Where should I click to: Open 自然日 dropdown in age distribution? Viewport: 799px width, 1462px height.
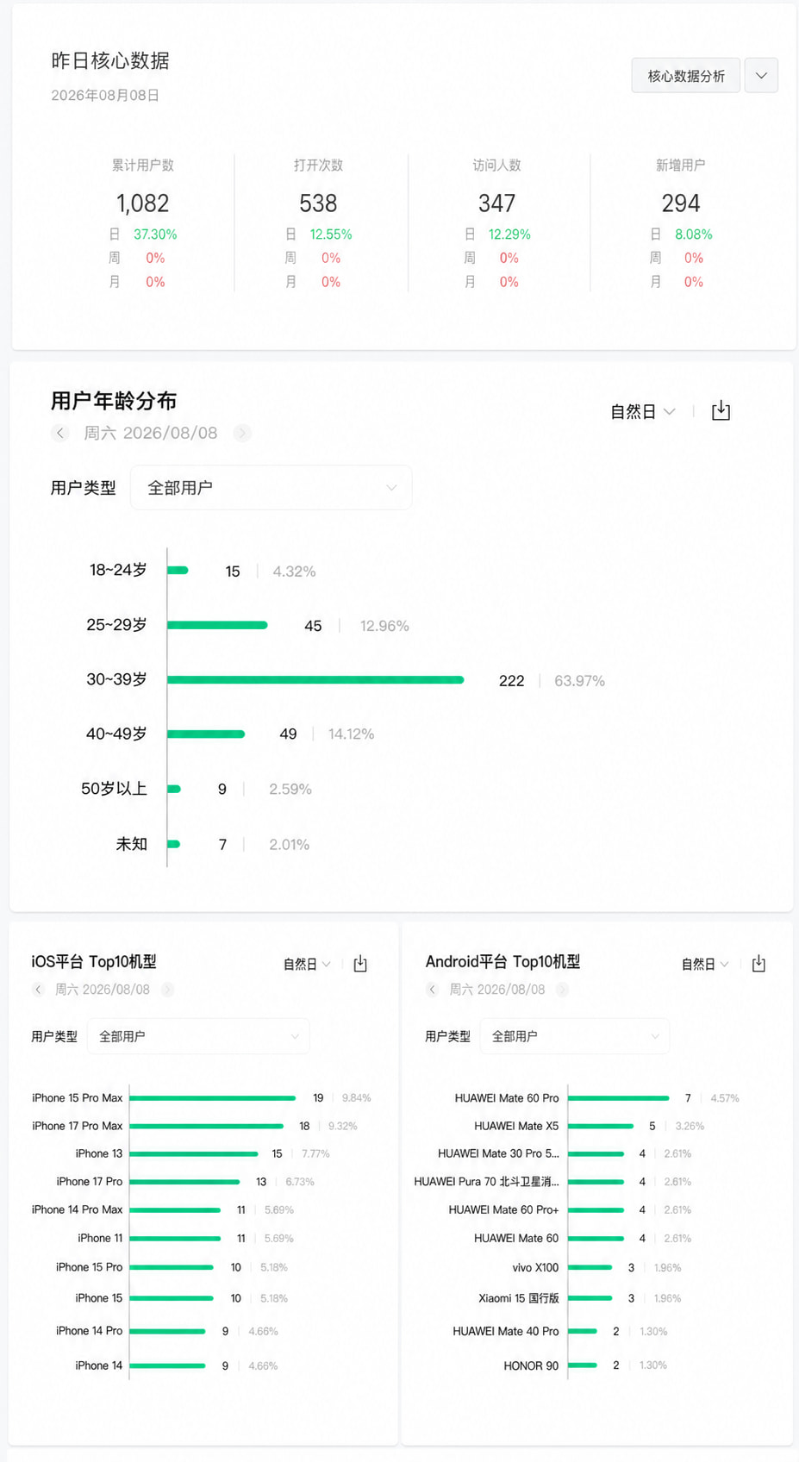(x=643, y=412)
